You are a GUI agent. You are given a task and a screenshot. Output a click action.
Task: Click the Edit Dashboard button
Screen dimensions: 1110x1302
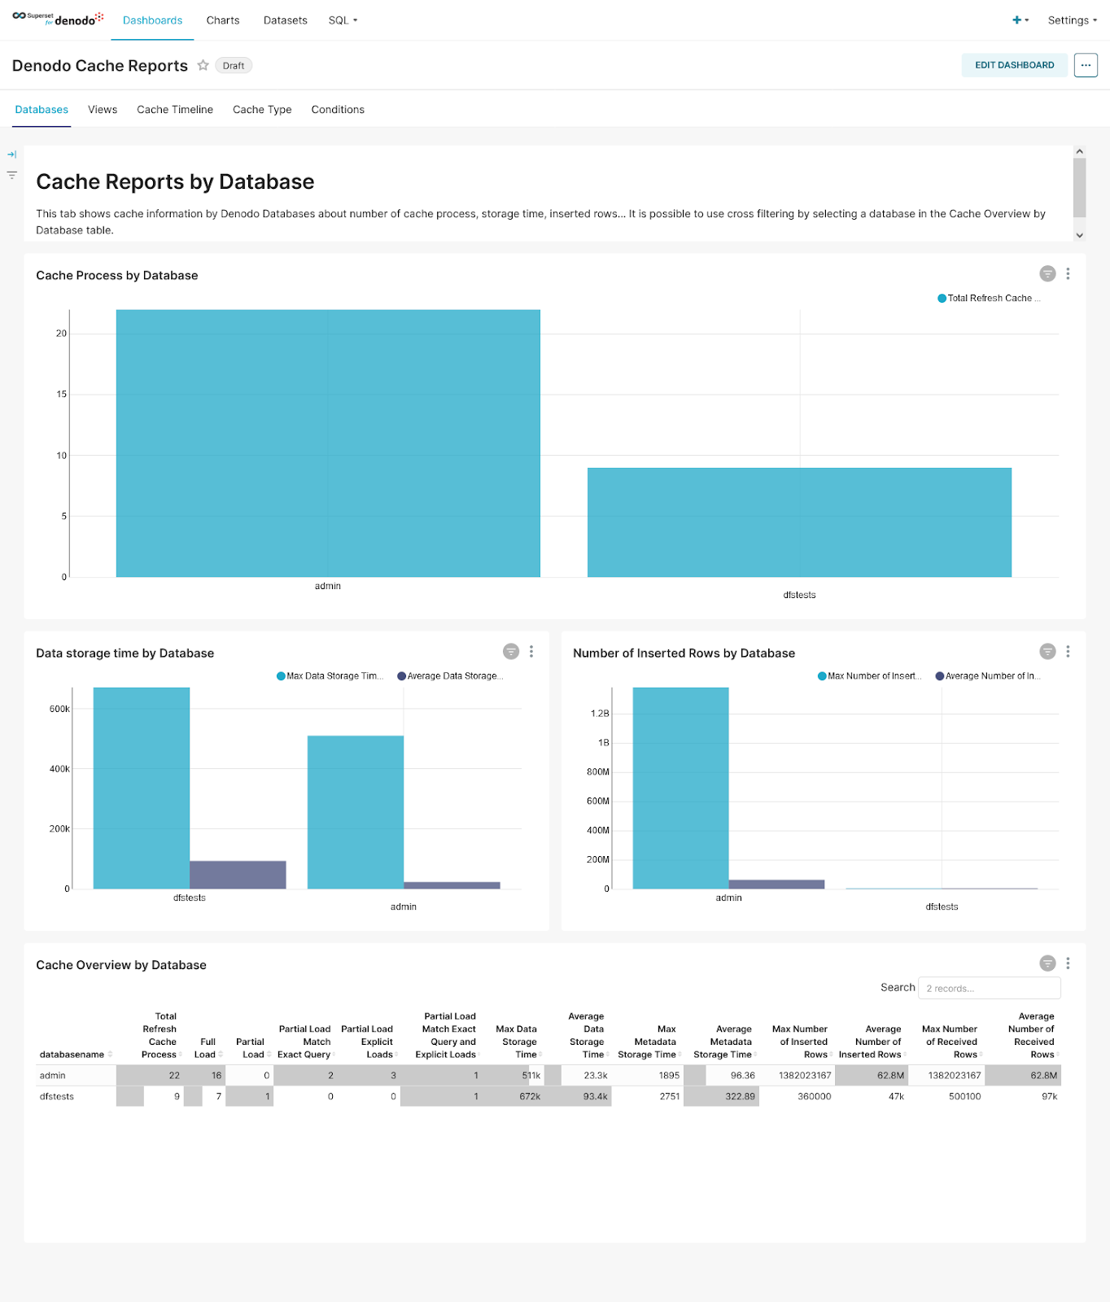click(x=1014, y=65)
